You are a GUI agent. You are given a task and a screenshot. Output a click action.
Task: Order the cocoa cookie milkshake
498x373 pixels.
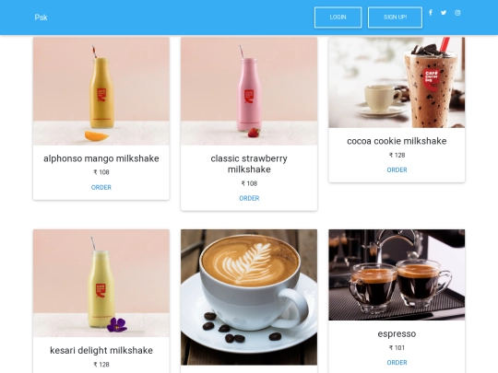397,170
